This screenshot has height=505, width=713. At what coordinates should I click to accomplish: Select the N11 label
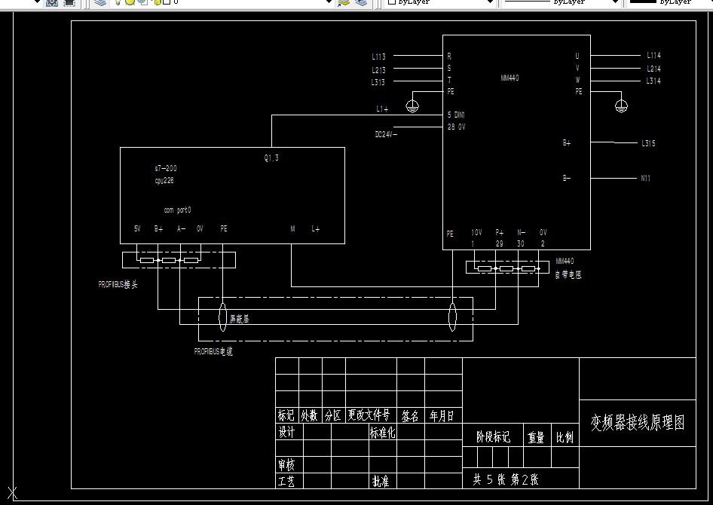(x=646, y=178)
